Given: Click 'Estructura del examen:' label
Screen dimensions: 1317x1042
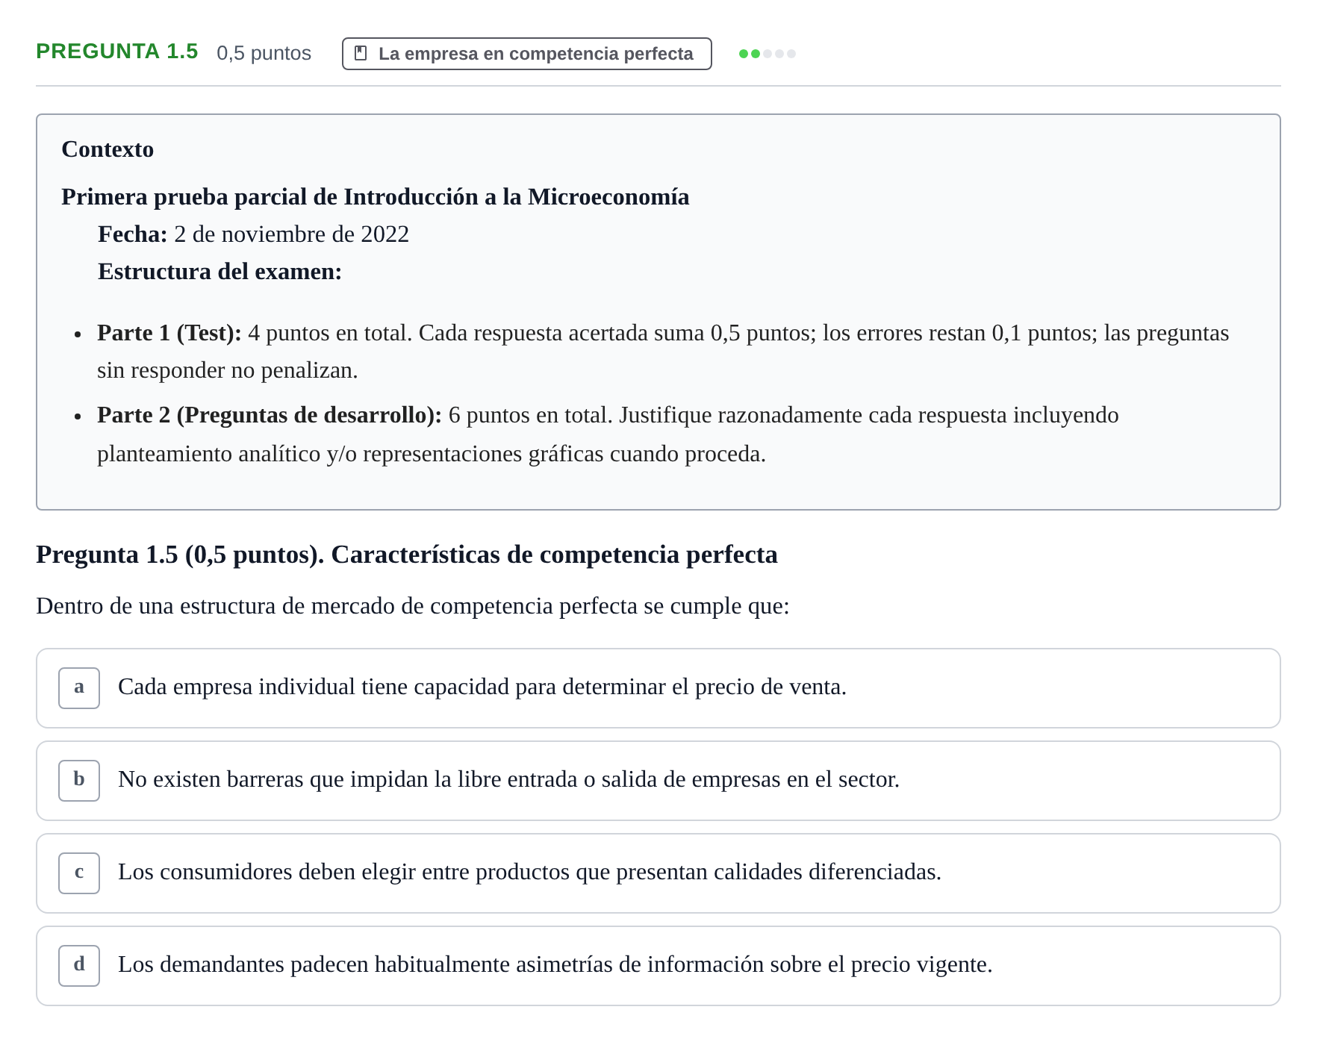Looking at the screenshot, I should click(x=219, y=272).
